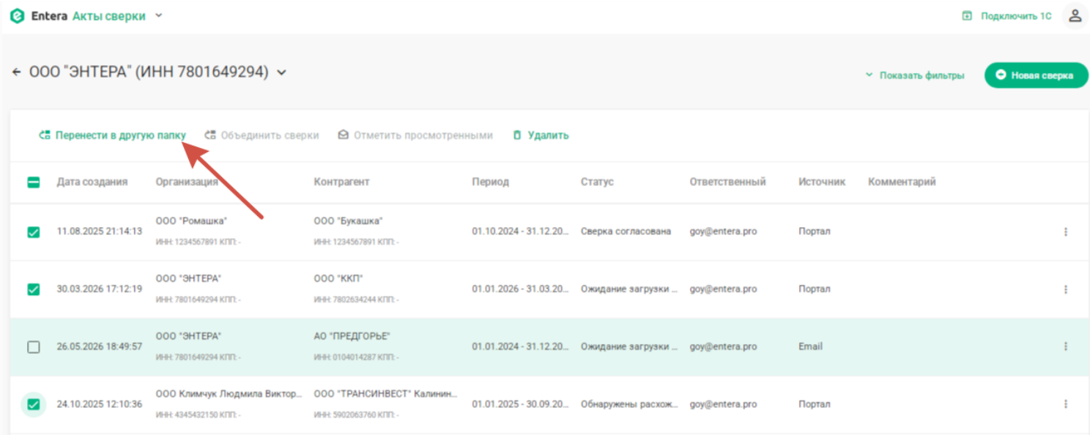Click the period starting 01.01.2026
The image size is (1090, 435).
point(521,289)
